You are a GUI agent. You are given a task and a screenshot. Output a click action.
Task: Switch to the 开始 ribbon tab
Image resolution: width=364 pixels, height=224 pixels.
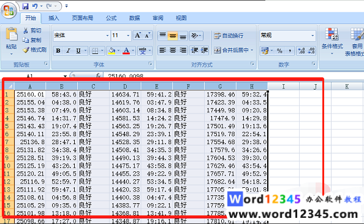point(31,18)
